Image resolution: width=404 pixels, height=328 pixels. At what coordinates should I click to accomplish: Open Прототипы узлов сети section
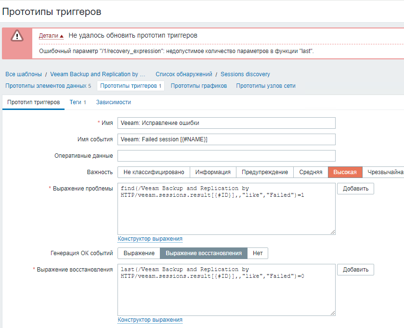pyautogui.click(x=265, y=86)
